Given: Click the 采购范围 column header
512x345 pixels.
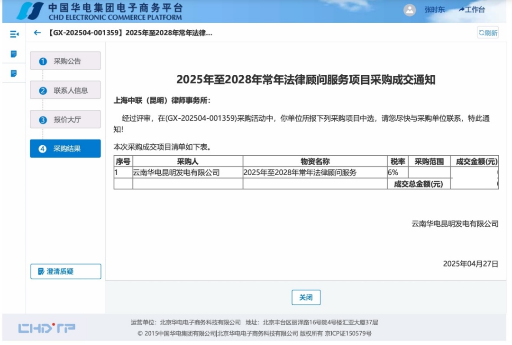Looking at the screenshot, I should click(x=429, y=161).
